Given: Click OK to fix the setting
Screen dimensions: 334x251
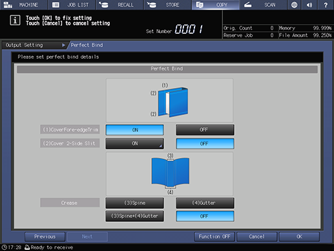Looking at the screenshot, I should tap(299, 237).
